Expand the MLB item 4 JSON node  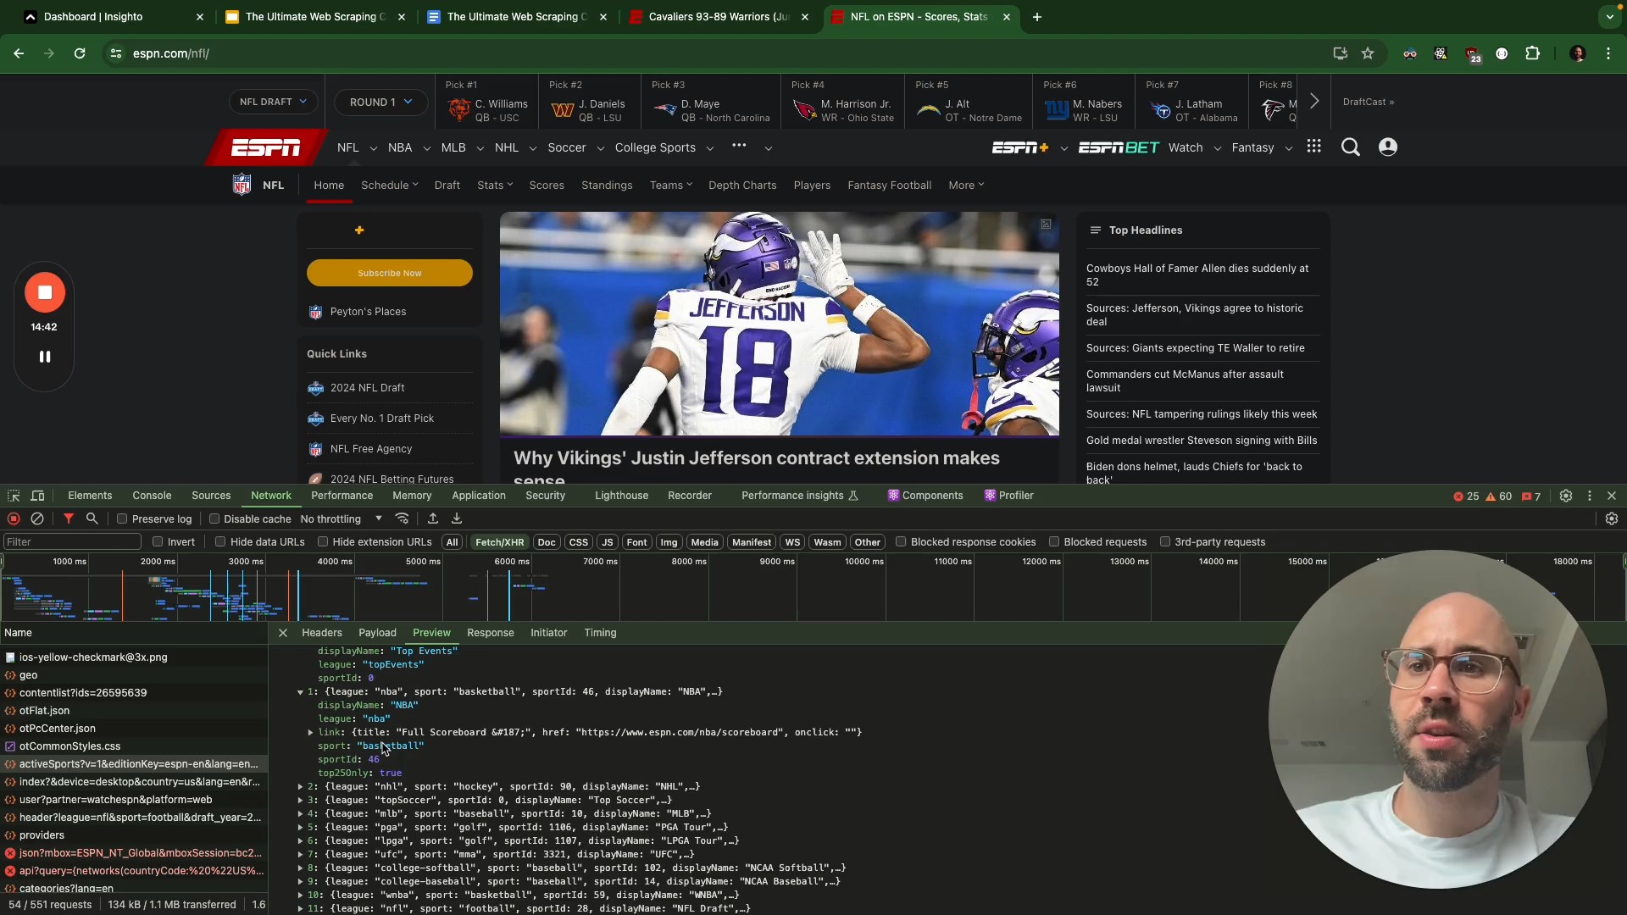[300, 814]
